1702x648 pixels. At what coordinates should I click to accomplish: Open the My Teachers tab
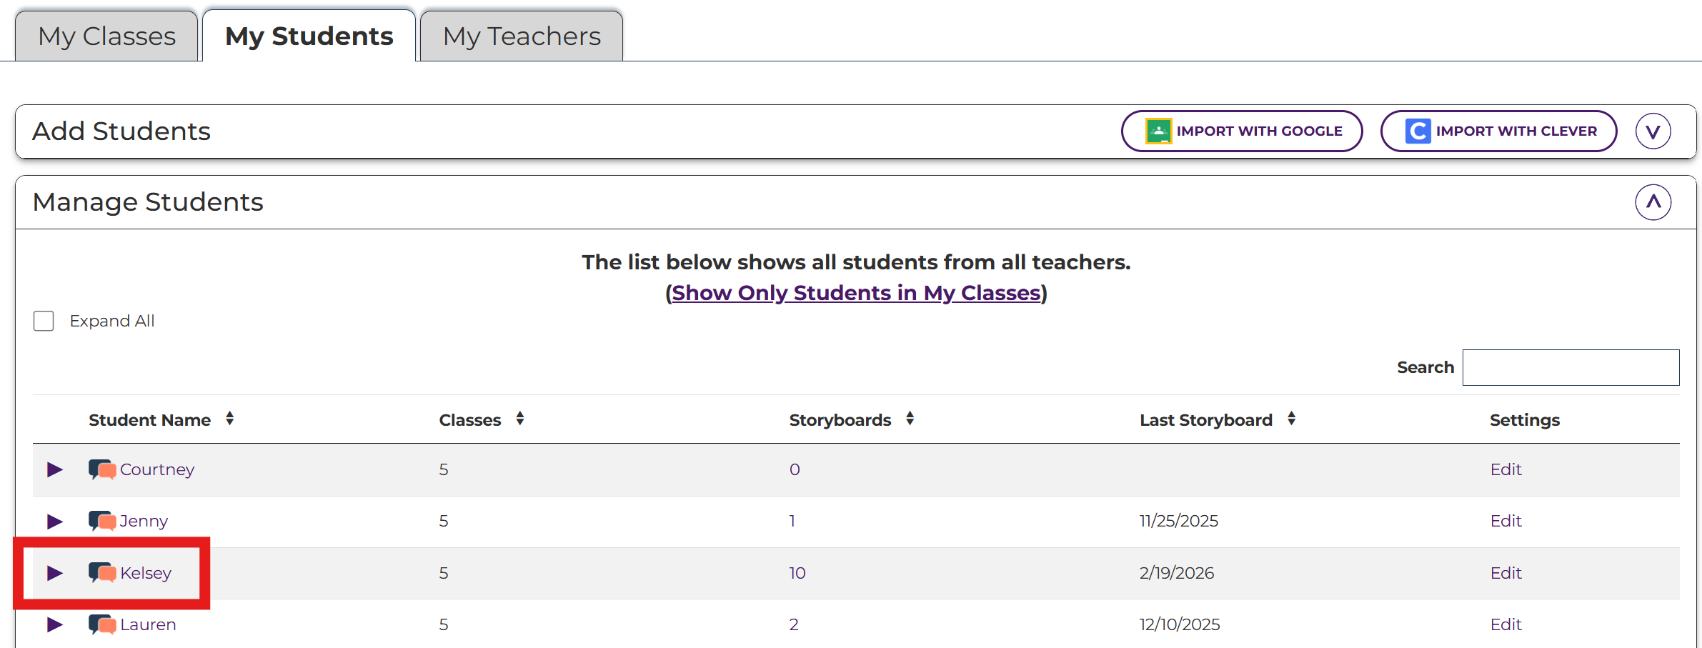[x=522, y=36]
